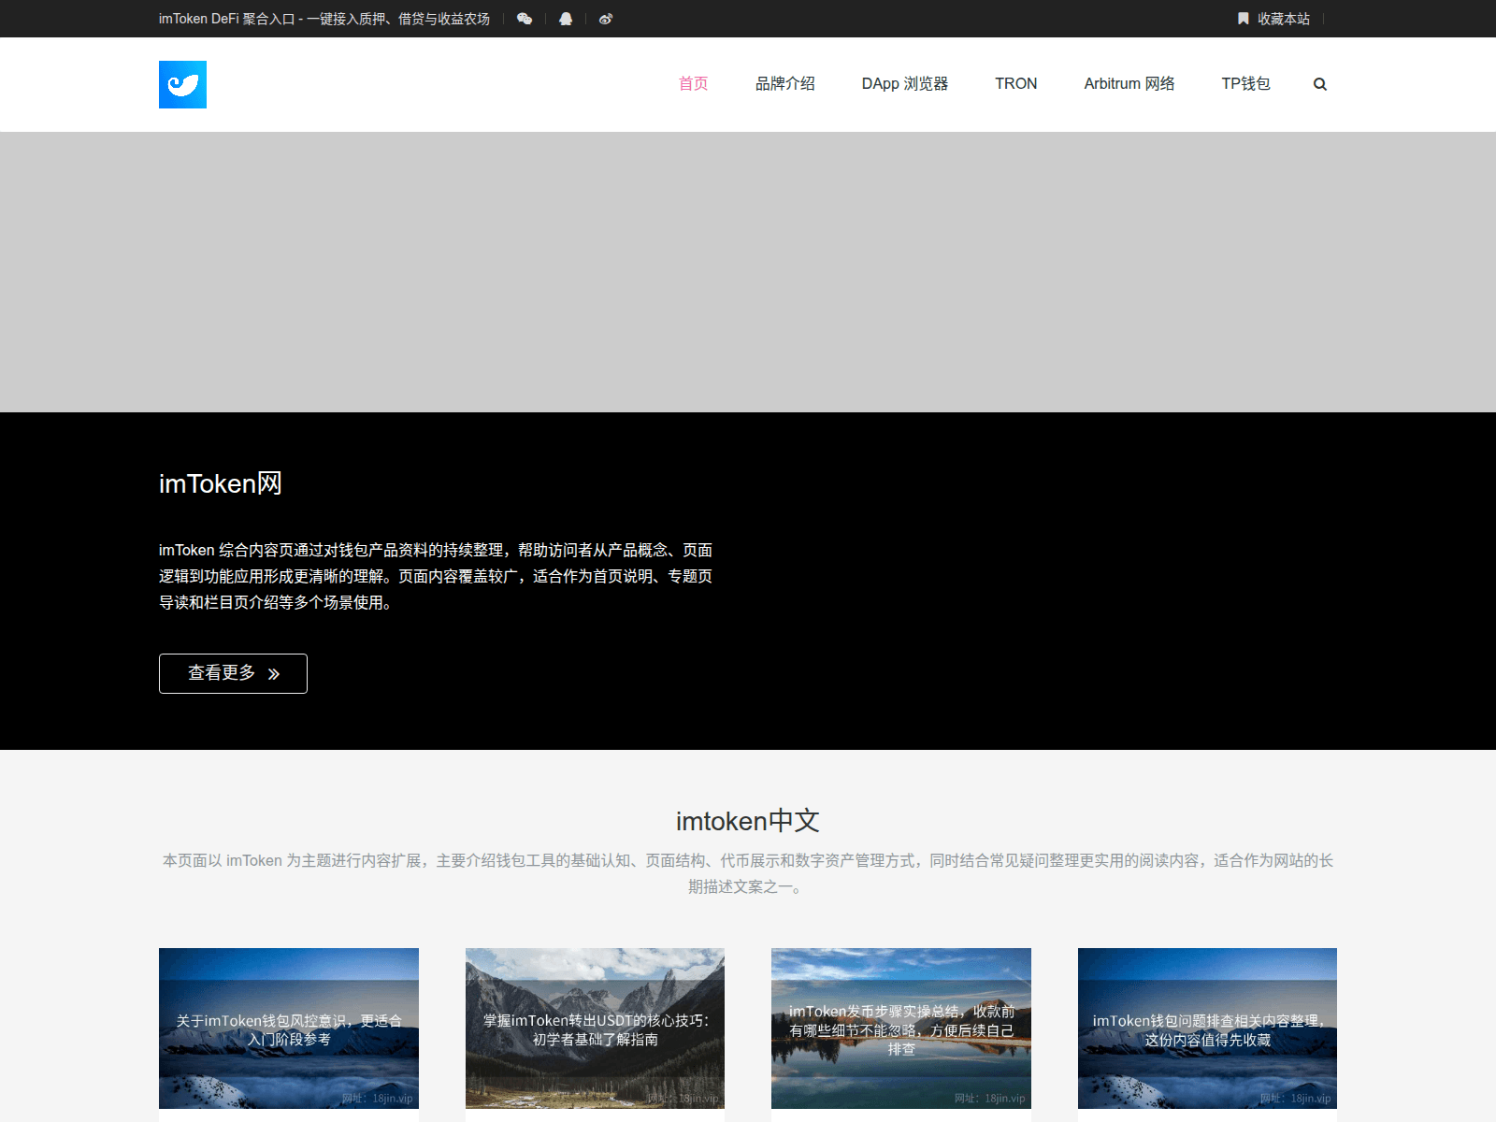The image size is (1496, 1122).
Task: Click the WeChat icon in top bar
Action: [x=525, y=19]
